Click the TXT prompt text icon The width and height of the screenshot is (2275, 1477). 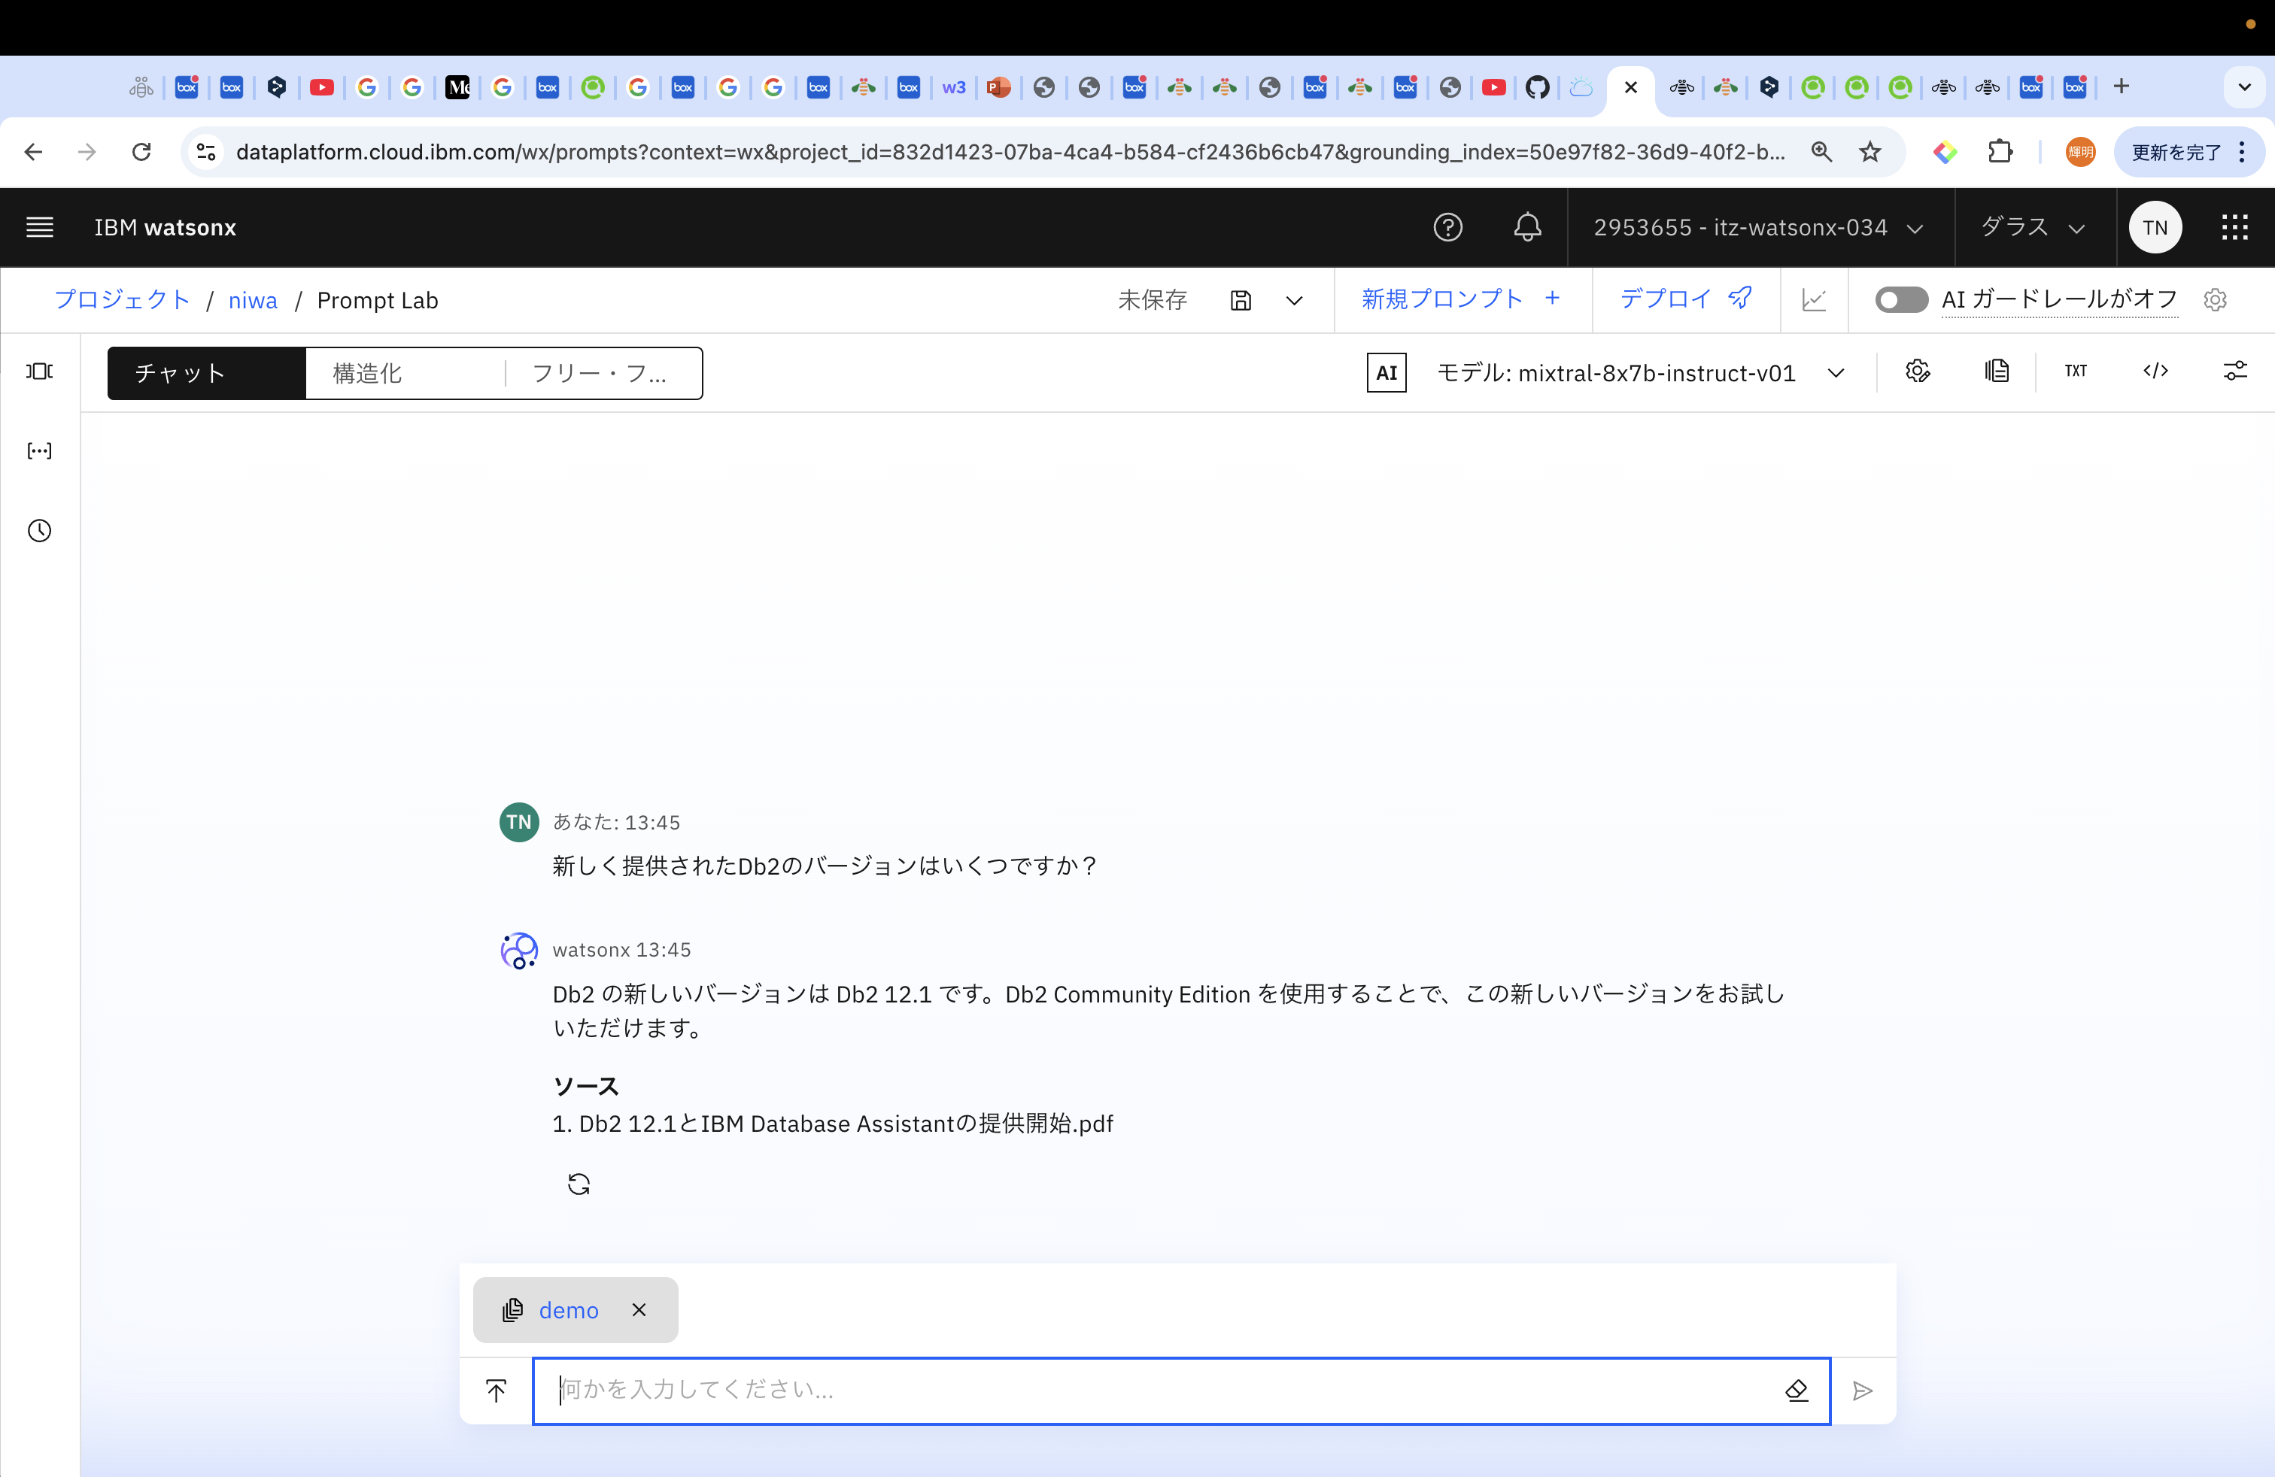coord(2075,371)
